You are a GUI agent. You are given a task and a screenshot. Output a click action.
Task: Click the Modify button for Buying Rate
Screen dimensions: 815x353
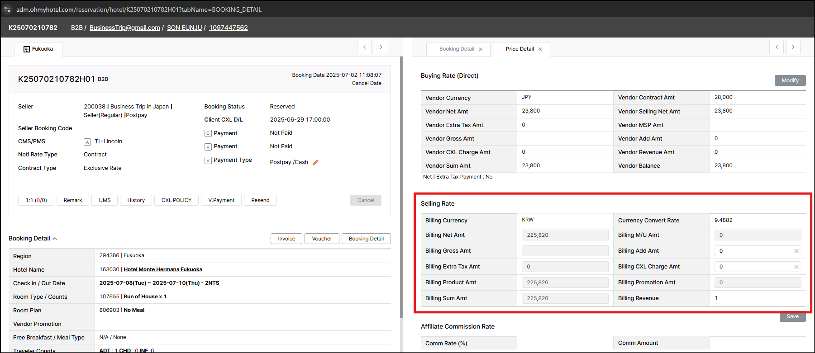[790, 80]
